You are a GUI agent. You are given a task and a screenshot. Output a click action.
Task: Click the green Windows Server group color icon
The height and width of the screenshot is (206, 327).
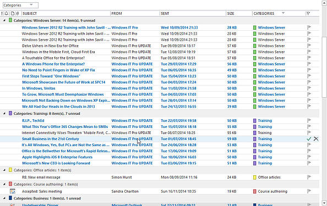pos(10,20)
